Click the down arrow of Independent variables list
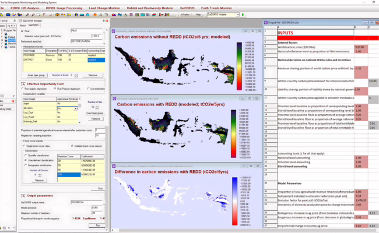Viewport: 379px width, 233px height. [79, 122]
